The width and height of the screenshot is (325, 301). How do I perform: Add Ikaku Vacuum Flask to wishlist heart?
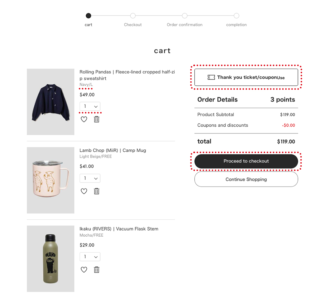click(x=84, y=270)
